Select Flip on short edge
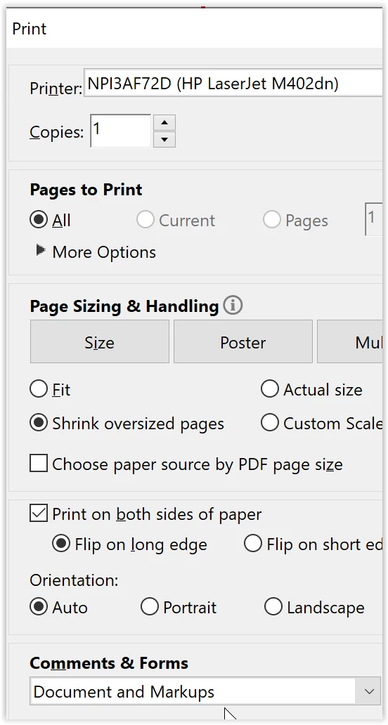The width and height of the screenshot is (388, 725). tap(253, 544)
